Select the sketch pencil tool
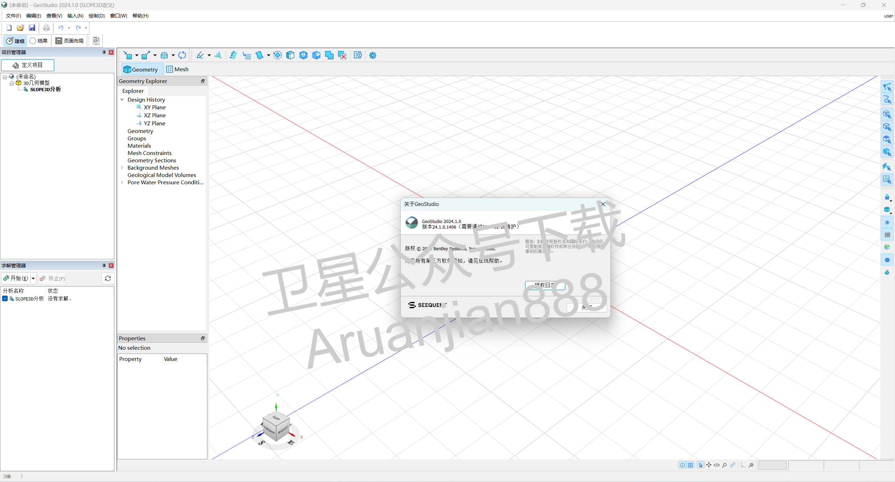This screenshot has height=482, width=895. (x=200, y=55)
